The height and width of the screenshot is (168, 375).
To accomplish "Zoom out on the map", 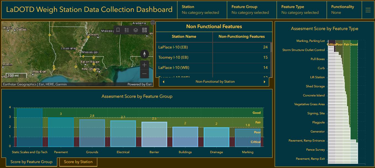I will tap(145, 74).
